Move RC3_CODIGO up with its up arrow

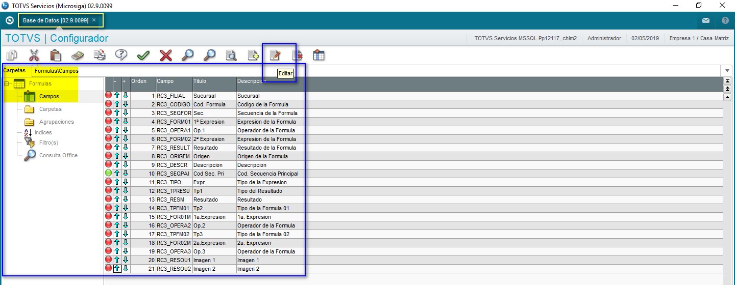[x=117, y=104]
